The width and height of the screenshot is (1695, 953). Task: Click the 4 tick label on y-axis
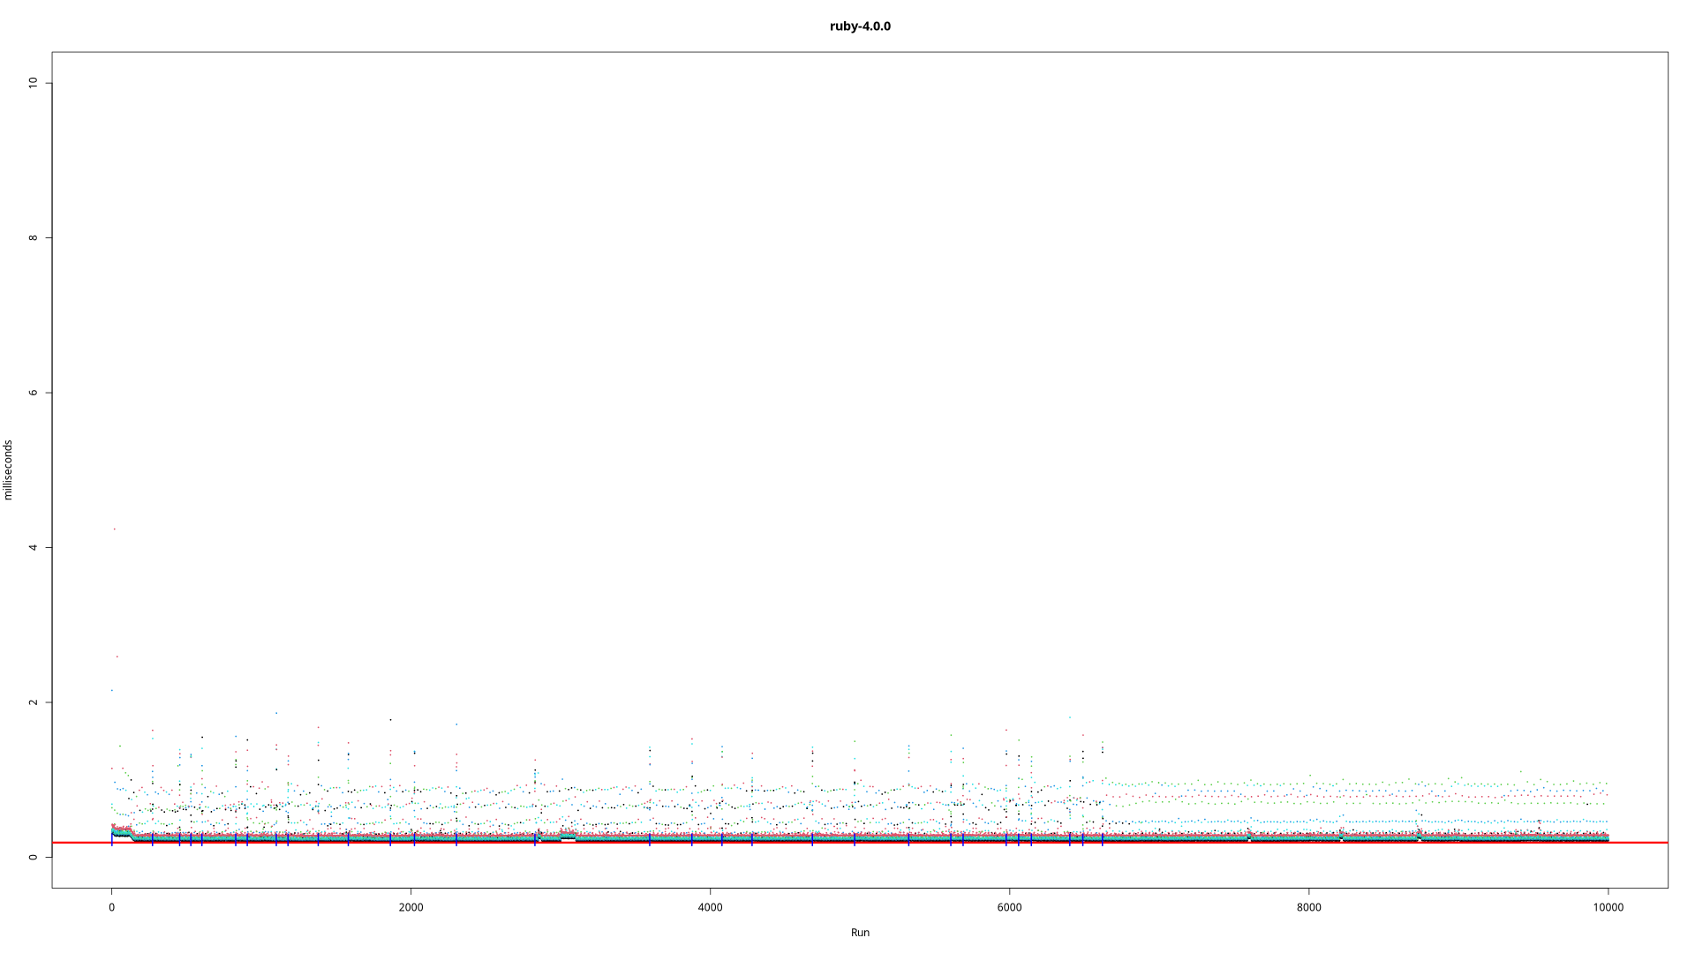coord(34,547)
